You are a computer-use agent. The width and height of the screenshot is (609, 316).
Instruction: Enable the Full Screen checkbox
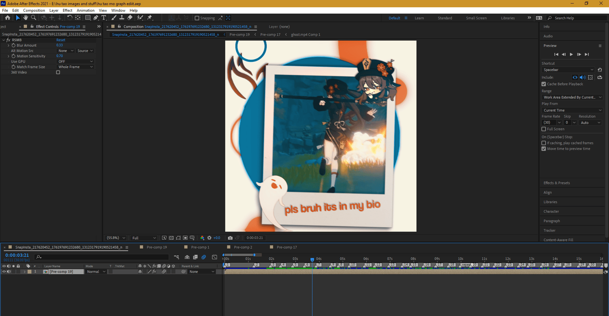(x=544, y=129)
